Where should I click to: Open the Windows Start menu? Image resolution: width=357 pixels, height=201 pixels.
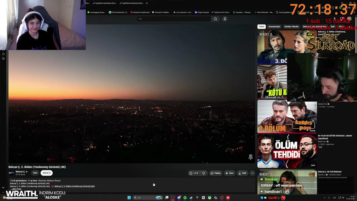[x=129, y=198]
